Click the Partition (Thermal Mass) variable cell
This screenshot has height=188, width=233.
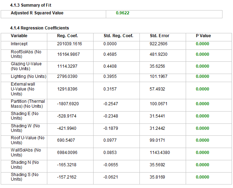pyautogui.click(x=28, y=104)
